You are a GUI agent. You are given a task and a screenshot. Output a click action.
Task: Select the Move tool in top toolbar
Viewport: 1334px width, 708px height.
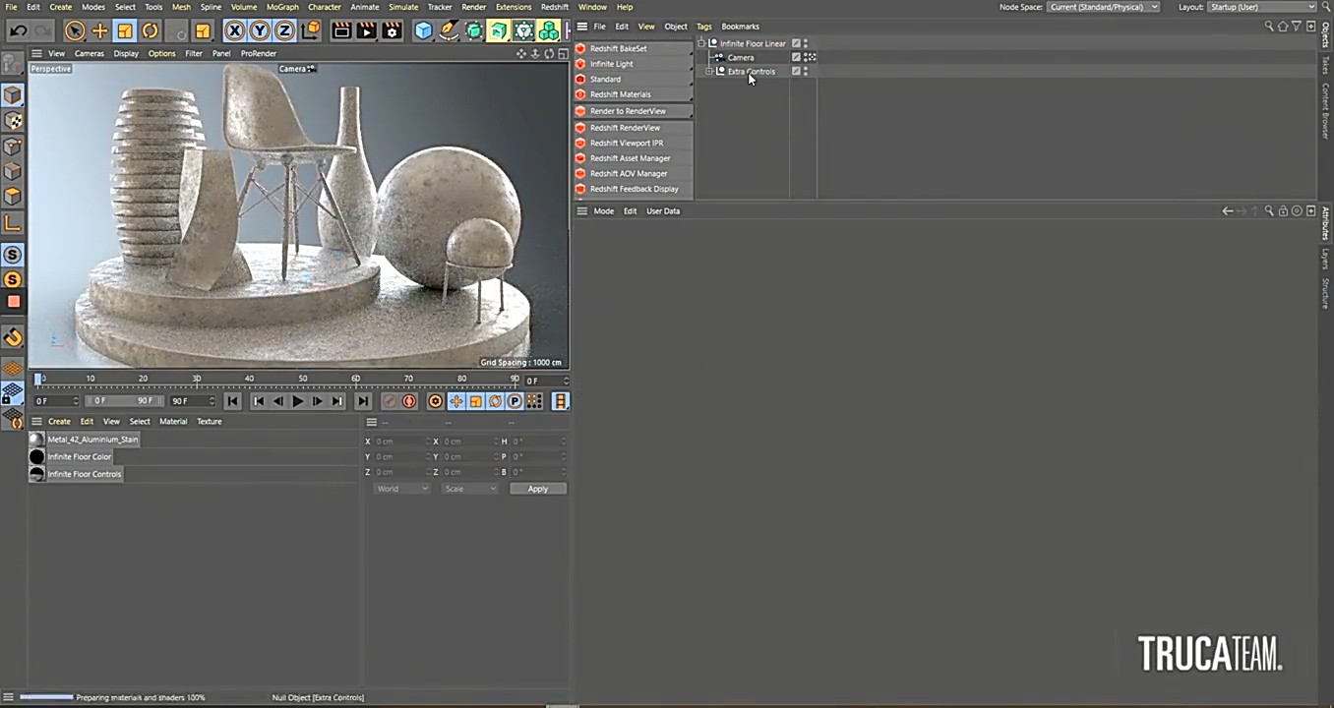pos(99,30)
